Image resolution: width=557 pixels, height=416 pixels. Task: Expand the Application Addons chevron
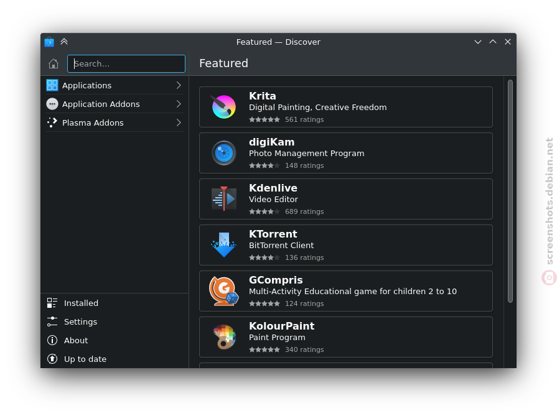point(179,104)
